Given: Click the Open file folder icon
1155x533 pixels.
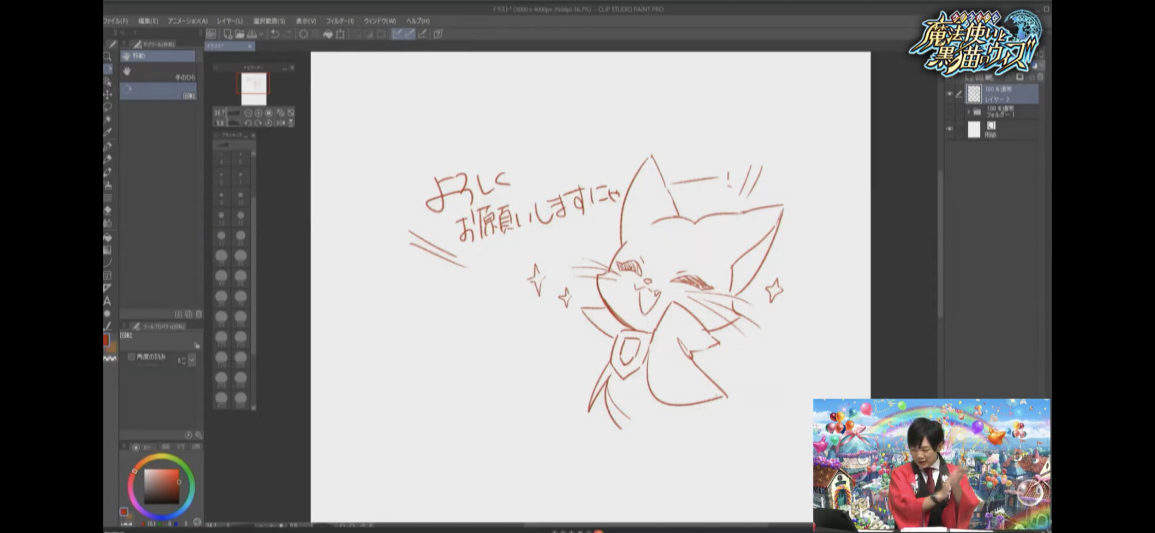Looking at the screenshot, I should [240, 34].
